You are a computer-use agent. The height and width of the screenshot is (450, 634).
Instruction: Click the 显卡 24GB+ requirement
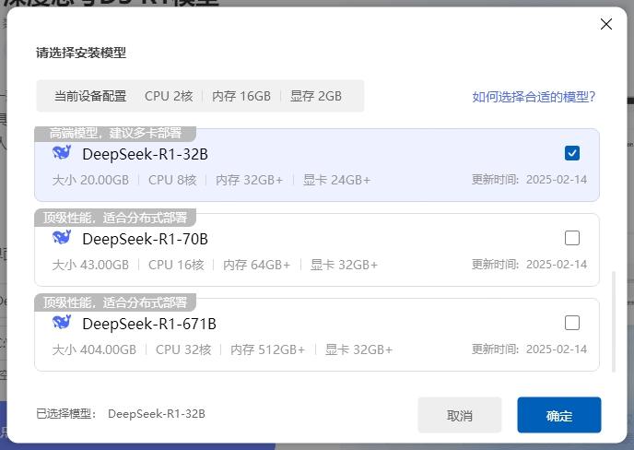337,180
